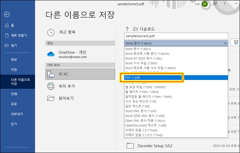Choose 서식 있는 텍스트 (*.rtf)

click(176, 101)
